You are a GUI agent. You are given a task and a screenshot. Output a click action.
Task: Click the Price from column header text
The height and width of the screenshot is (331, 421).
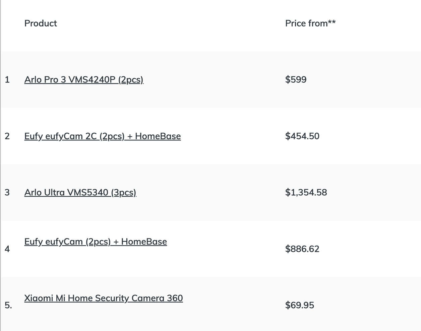(x=306, y=23)
